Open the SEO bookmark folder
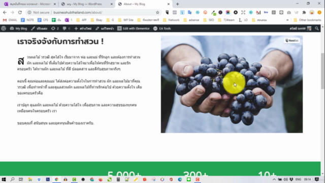325x183 pixels. pyautogui.click(x=209, y=20)
